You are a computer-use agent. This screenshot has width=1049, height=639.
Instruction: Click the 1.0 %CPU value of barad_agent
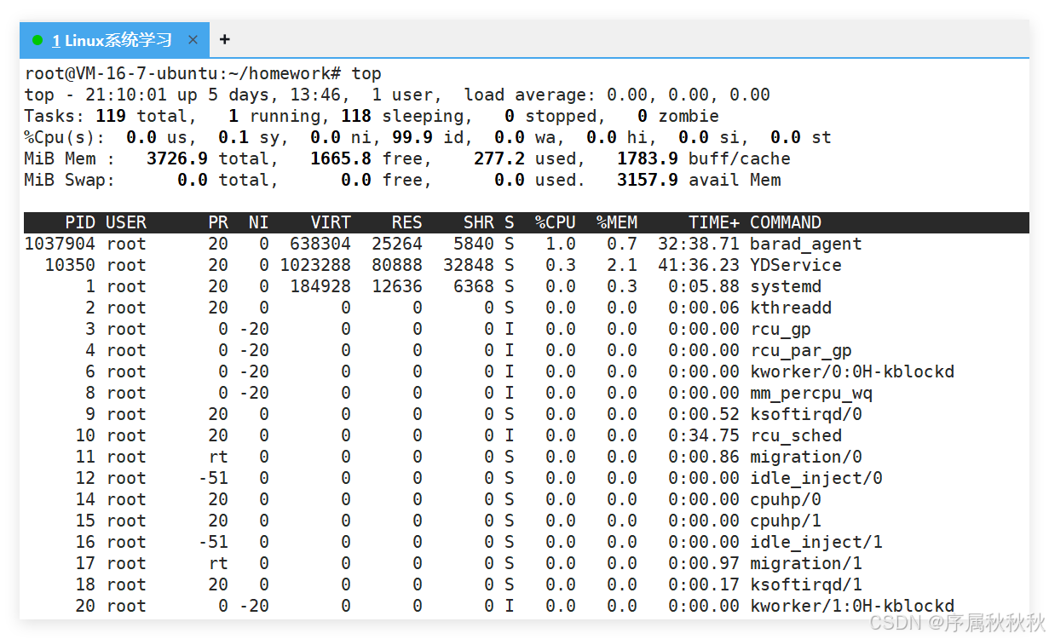[561, 244]
